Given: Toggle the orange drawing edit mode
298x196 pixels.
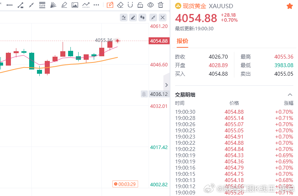Looking at the screenshot, I should pos(110,5).
